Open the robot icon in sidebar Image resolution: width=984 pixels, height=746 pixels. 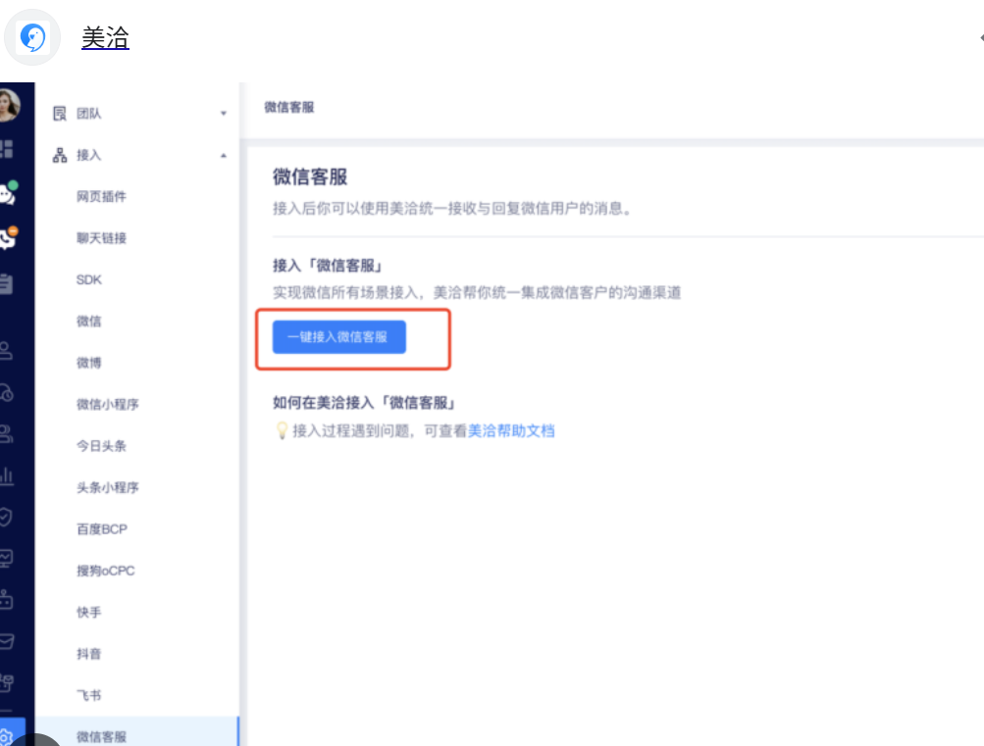(x=6, y=599)
